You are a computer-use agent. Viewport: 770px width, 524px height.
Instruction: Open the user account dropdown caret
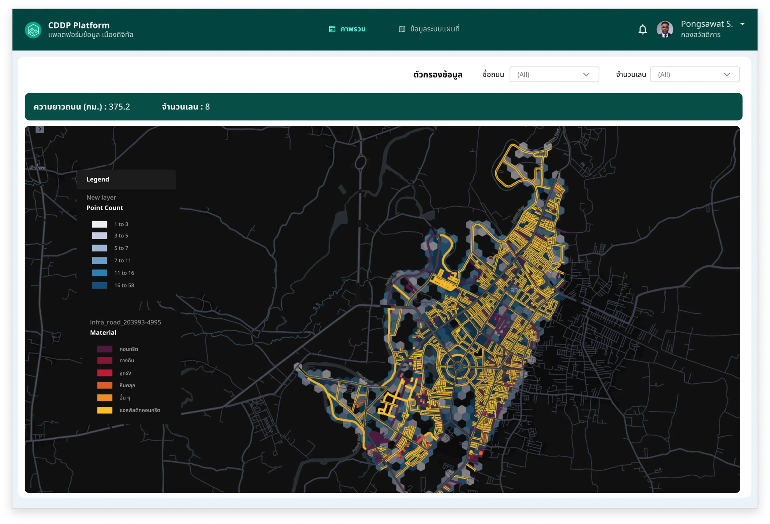[x=742, y=24]
